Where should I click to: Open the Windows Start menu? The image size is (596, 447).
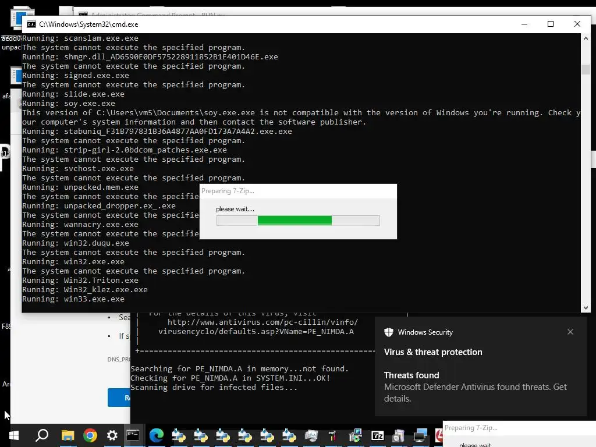click(x=14, y=435)
